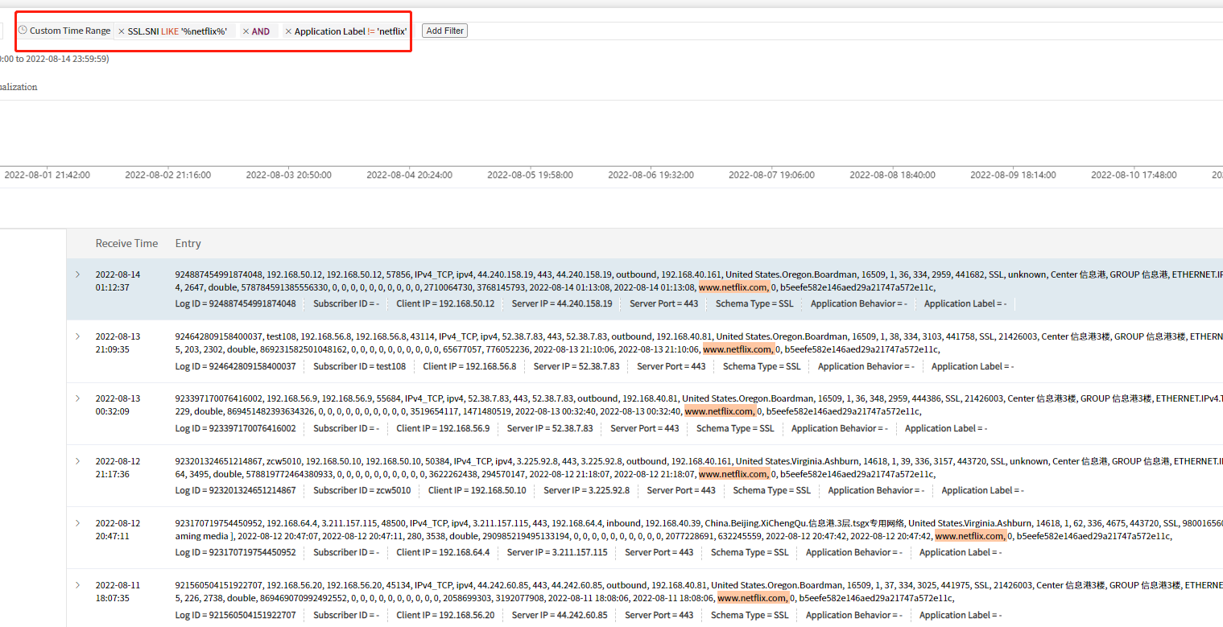Expand the log entry received 2022-08-13 00:32:09
Screen dimensions: 1223x627
point(77,398)
